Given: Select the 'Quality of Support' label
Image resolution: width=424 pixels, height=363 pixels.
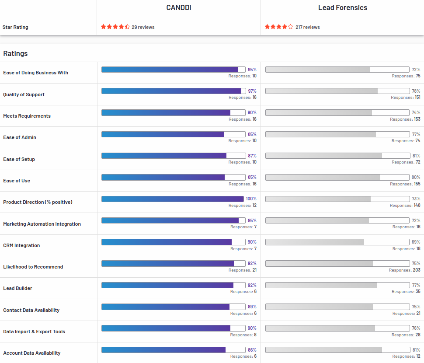Looking at the screenshot, I should (24, 94).
